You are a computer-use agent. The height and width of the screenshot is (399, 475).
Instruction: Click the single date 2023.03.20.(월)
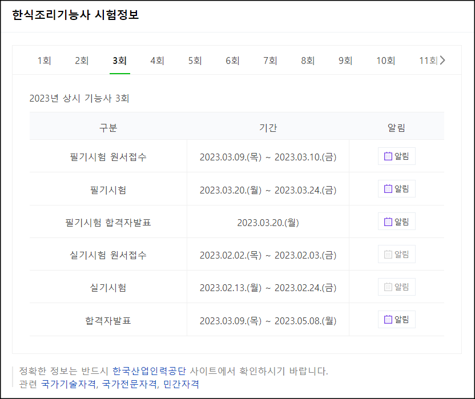268,223
